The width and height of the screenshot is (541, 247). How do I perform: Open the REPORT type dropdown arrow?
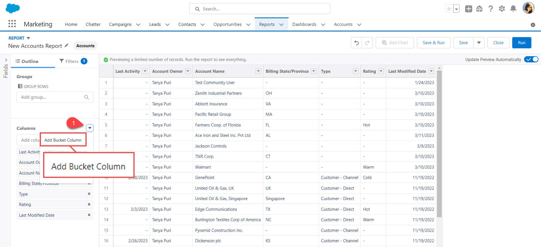pyautogui.click(x=28, y=38)
